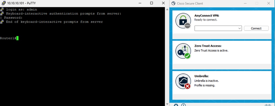Click the 'AnyConnect VPN:' heading
The height and width of the screenshot is (106, 275).
207,16
